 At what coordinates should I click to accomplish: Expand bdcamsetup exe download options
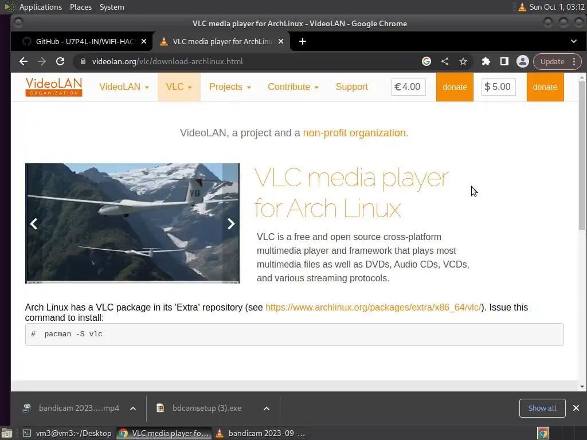[267, 408]
